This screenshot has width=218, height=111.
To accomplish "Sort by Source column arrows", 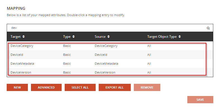I will coord(109,37).
